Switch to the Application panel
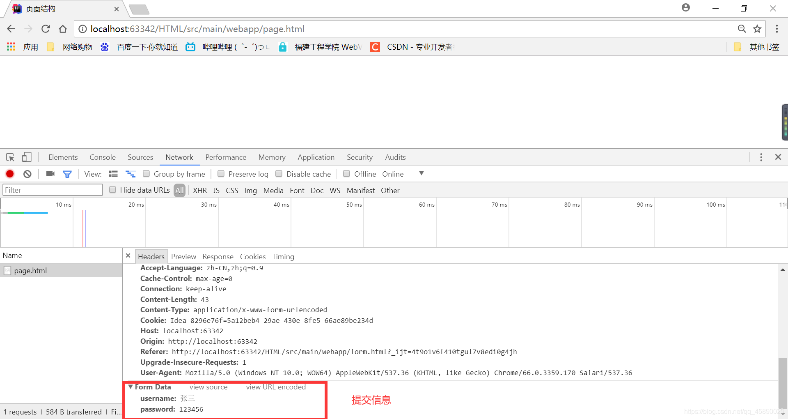Viewport: 788px width, 419px height. [316, 157]
